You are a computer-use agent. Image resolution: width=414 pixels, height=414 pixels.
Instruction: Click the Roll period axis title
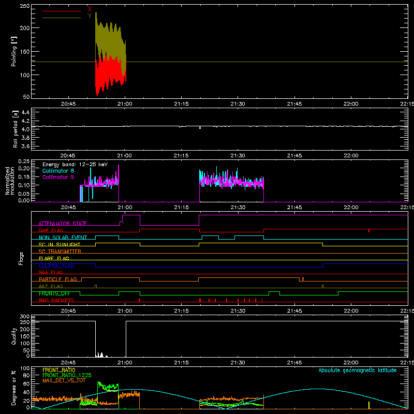click(x=15, y=129)
